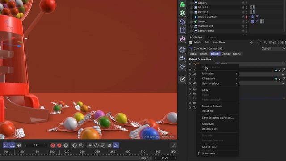
Task: Click the end frame field showing 360 F
Action: [165, 158]
